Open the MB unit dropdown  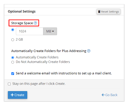pyautogui.click(x=50, y=31)
